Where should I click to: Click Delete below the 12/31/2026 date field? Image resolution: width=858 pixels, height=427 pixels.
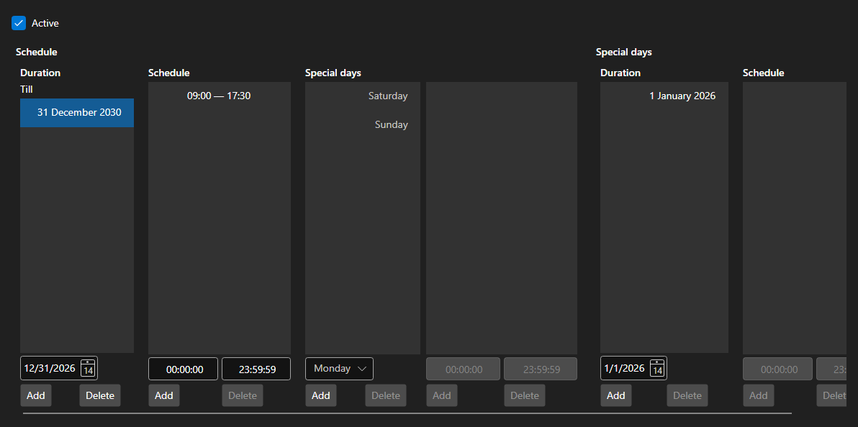click(99, 395)
